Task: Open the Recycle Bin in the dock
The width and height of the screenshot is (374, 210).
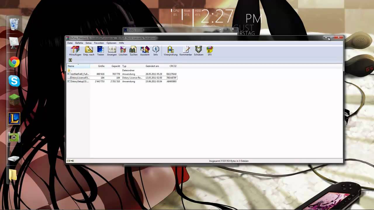Action: coord(14,24)
